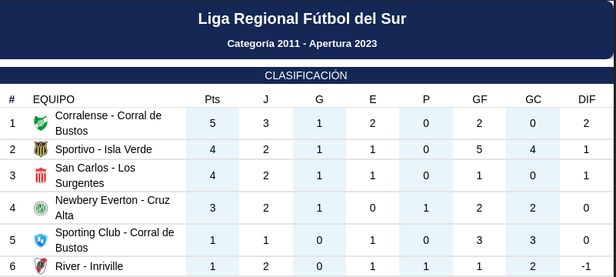This screenshot has width=616, height=277.
Task: Click the Categoría 2011 - Apertura 2023 subtitle
Action: [302, 43]
